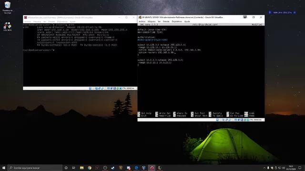Click the RAM and CPU usage desktop widget
Image resolution: width=305 pixels, height=171 pixels.
(283, 13)
